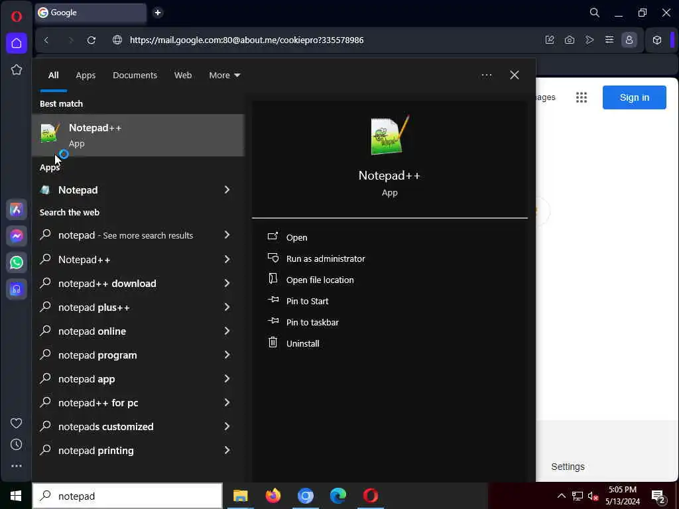Expand 'notepad program' suggestion arrow
Screen dimensions: 679x509
[227, 355]
